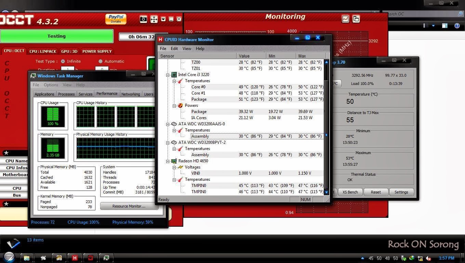The image size is (465, 263).
Task: Select the Infinite test type radio button
Action: [63, 61]
